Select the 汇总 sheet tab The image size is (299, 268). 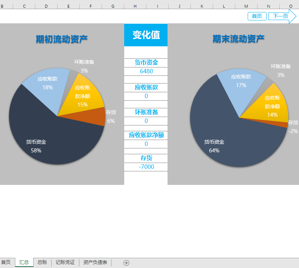point(24,262)
